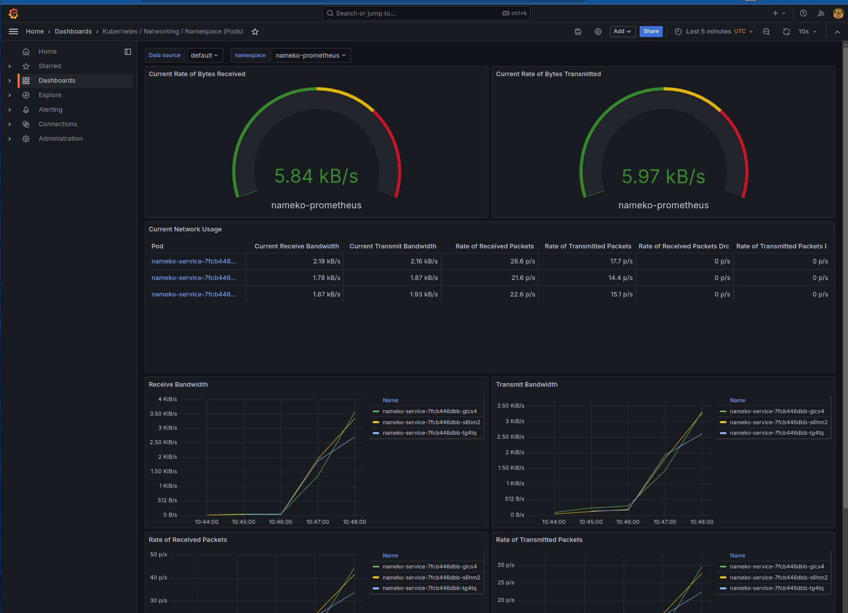
Task: Open dashboard settings gear icon
Action: (x=598, y=32)
